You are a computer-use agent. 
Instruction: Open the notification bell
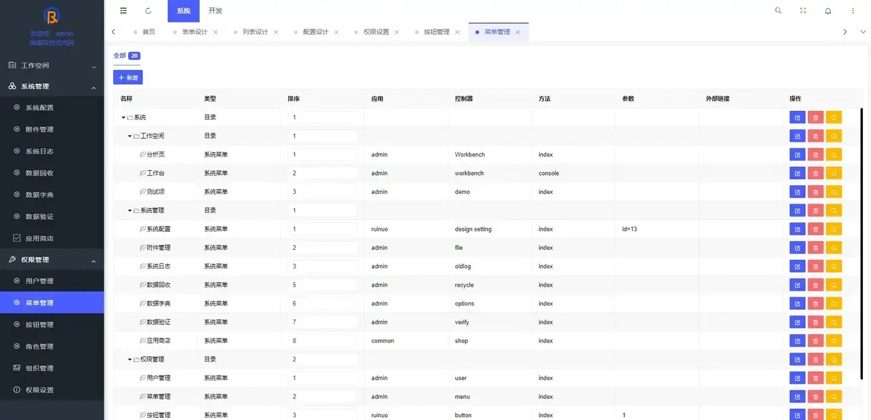pyautogui.click(x=827, y=10)
